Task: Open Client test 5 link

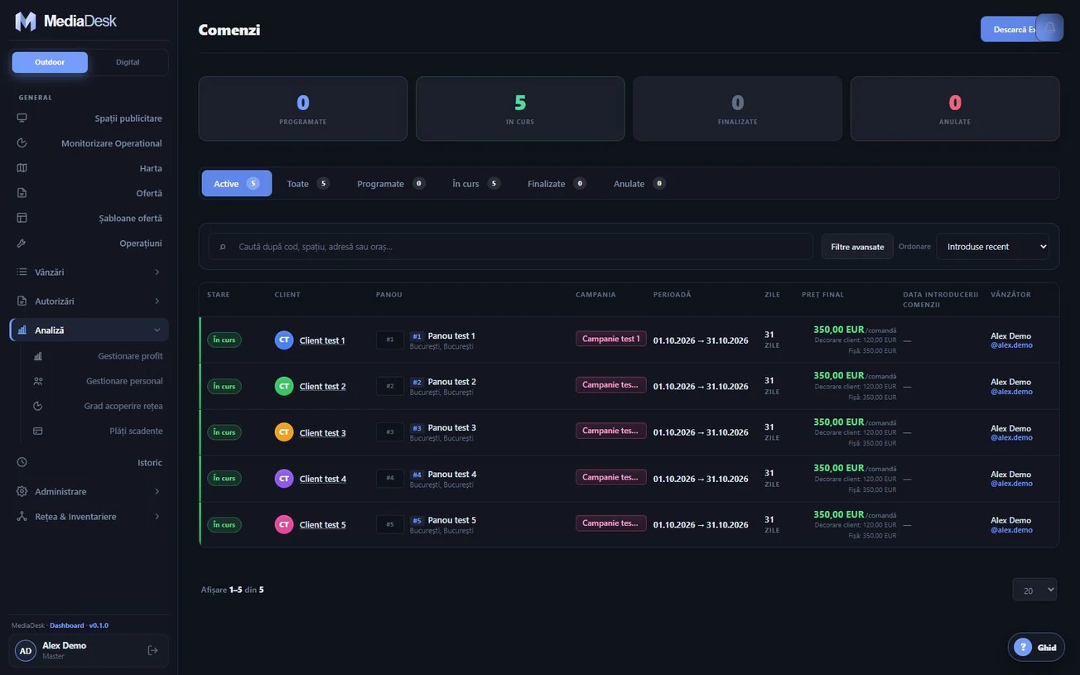Action: (x=322, y=525)
